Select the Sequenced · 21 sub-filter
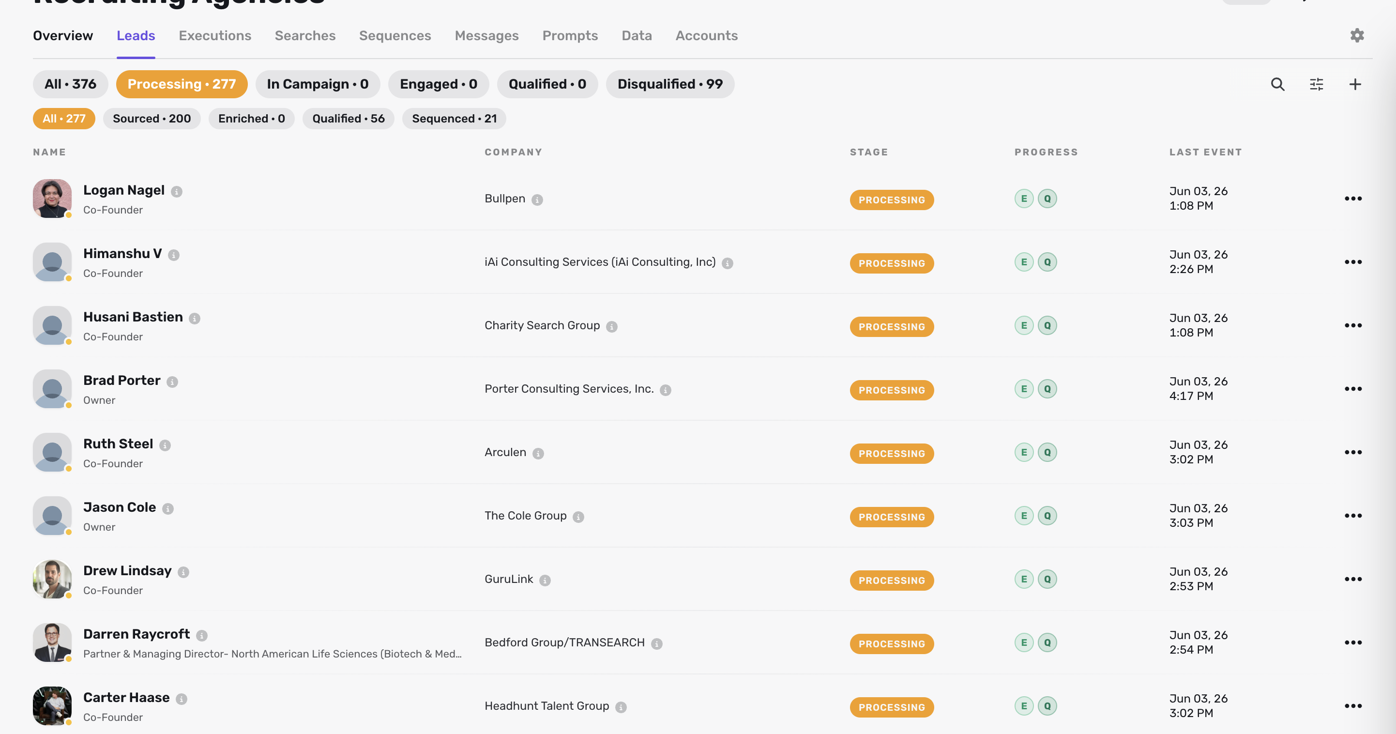The width and height of the screenshot is (1396, 734). tap(454, 119)
